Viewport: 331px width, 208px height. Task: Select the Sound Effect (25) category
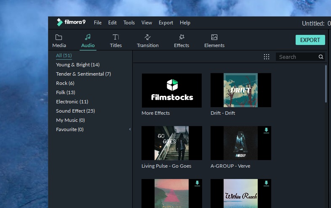point(75,111)
